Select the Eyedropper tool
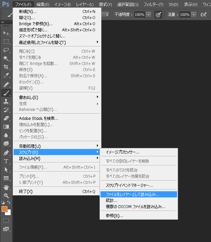Screen dimensions: 211x242 click(x=6, y=75)
